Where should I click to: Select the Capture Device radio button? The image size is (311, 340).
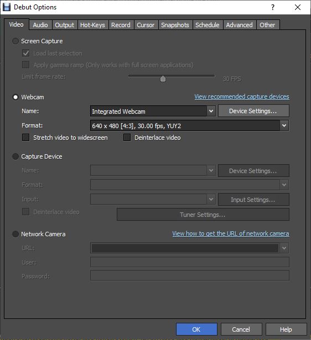15,156
